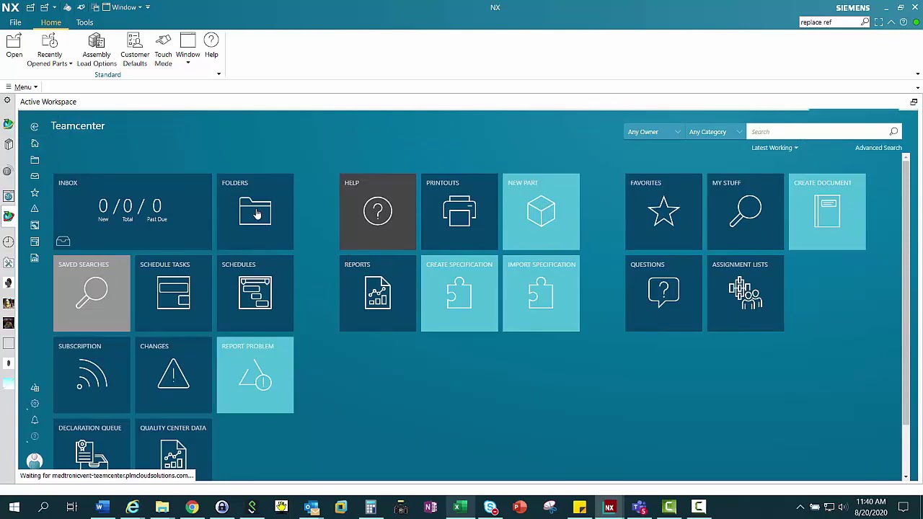Click the NX command finder field

[x=829, y=22]
